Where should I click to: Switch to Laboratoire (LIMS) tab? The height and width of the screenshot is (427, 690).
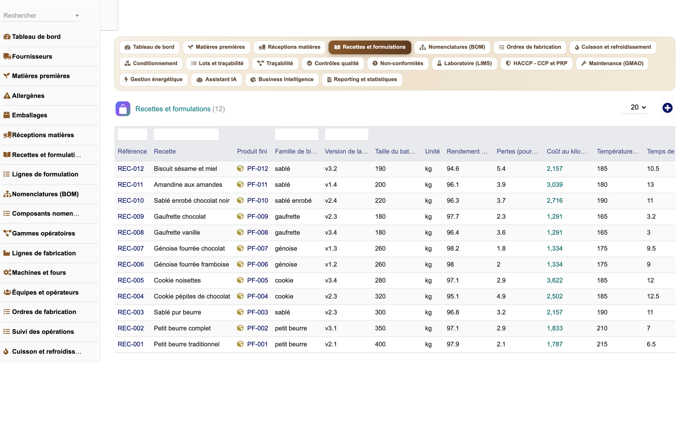coord(464,63)
